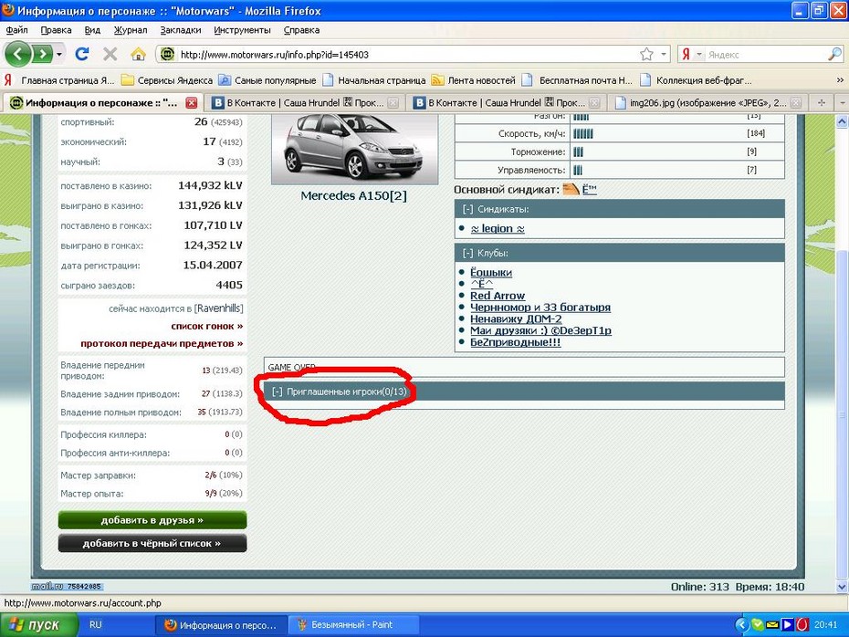Open the address bar history dropdown
Screen dimensions: 849x637
click(664, 55)
